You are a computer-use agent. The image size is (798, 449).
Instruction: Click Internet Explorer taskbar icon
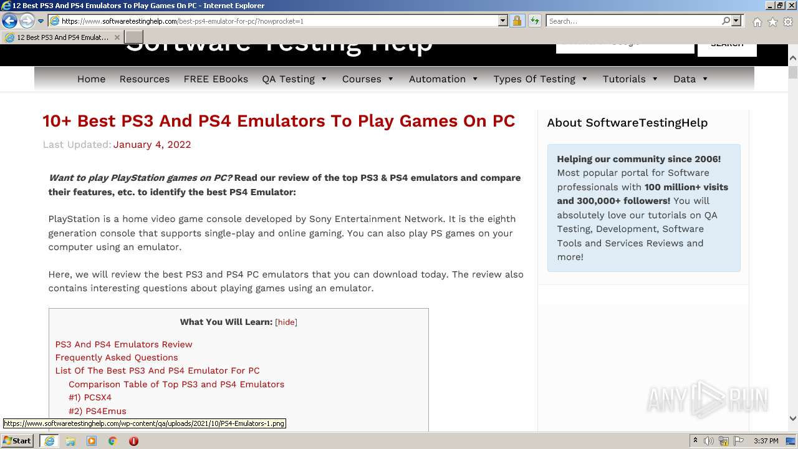tap(49, 441)
